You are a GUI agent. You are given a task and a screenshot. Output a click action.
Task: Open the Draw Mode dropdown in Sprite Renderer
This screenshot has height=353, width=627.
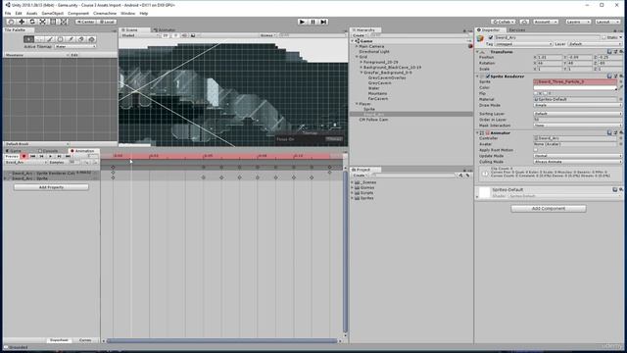577,105
